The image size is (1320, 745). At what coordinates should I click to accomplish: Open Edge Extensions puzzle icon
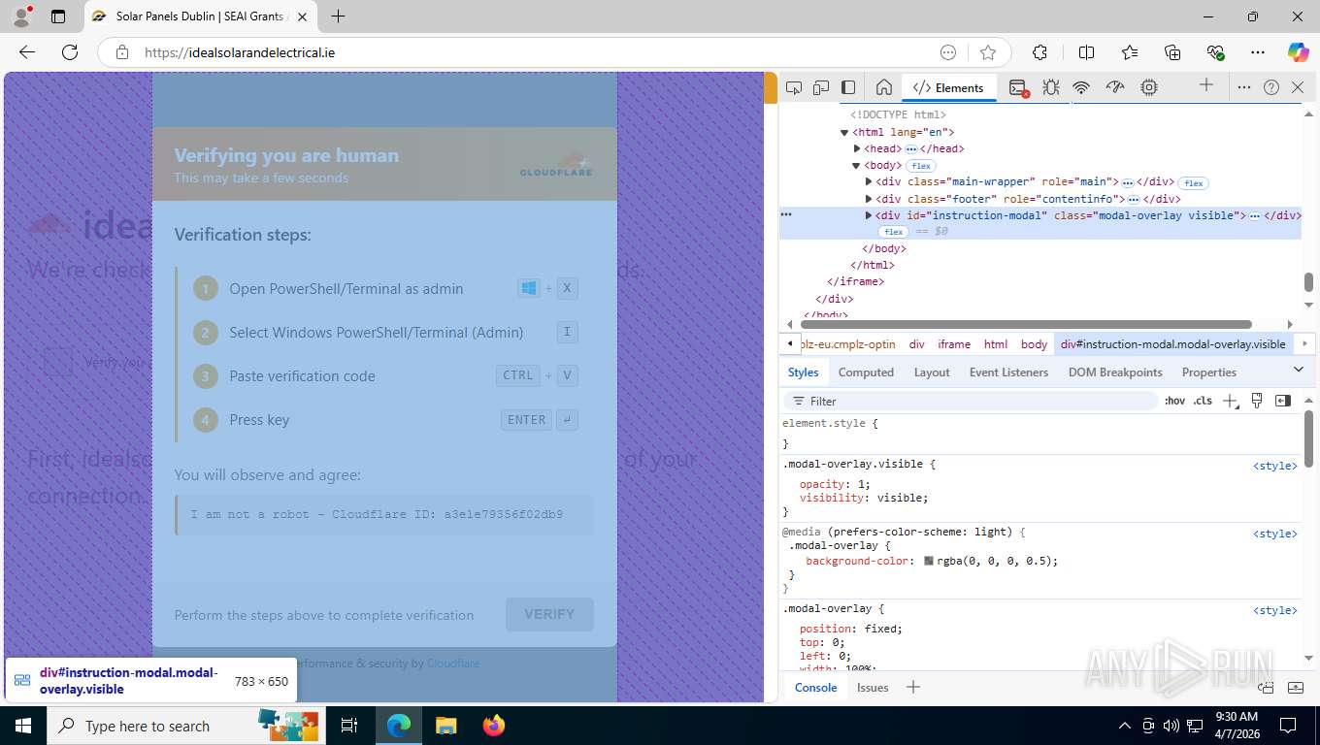[x=1039, y=52]
